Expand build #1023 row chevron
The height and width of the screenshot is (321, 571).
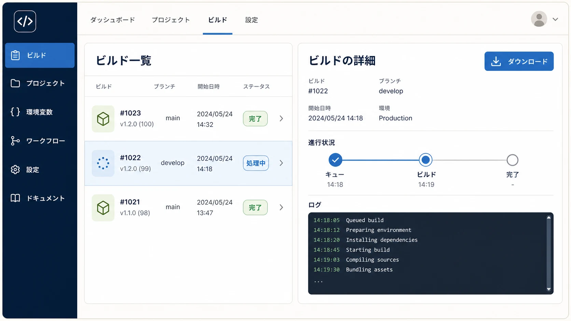tap(281, 118)
